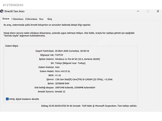Click the model value Nitro ANV15-51
The image size is (162, 121).
pyautogui.click(x=63, y=71)
